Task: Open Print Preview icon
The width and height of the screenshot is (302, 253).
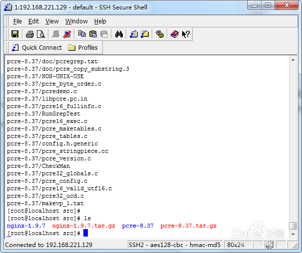Action: [x=41, y=34]
